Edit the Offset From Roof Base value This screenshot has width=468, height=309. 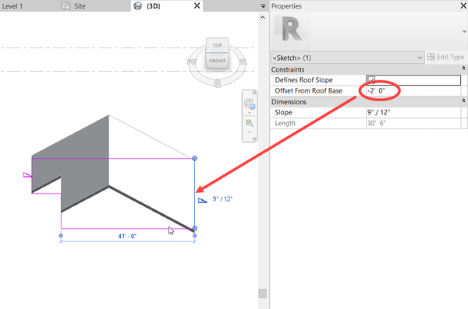click(x=413, y=91)
